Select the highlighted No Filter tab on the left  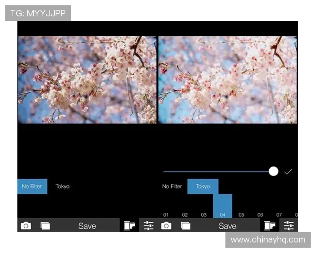(x=32, y=187)
